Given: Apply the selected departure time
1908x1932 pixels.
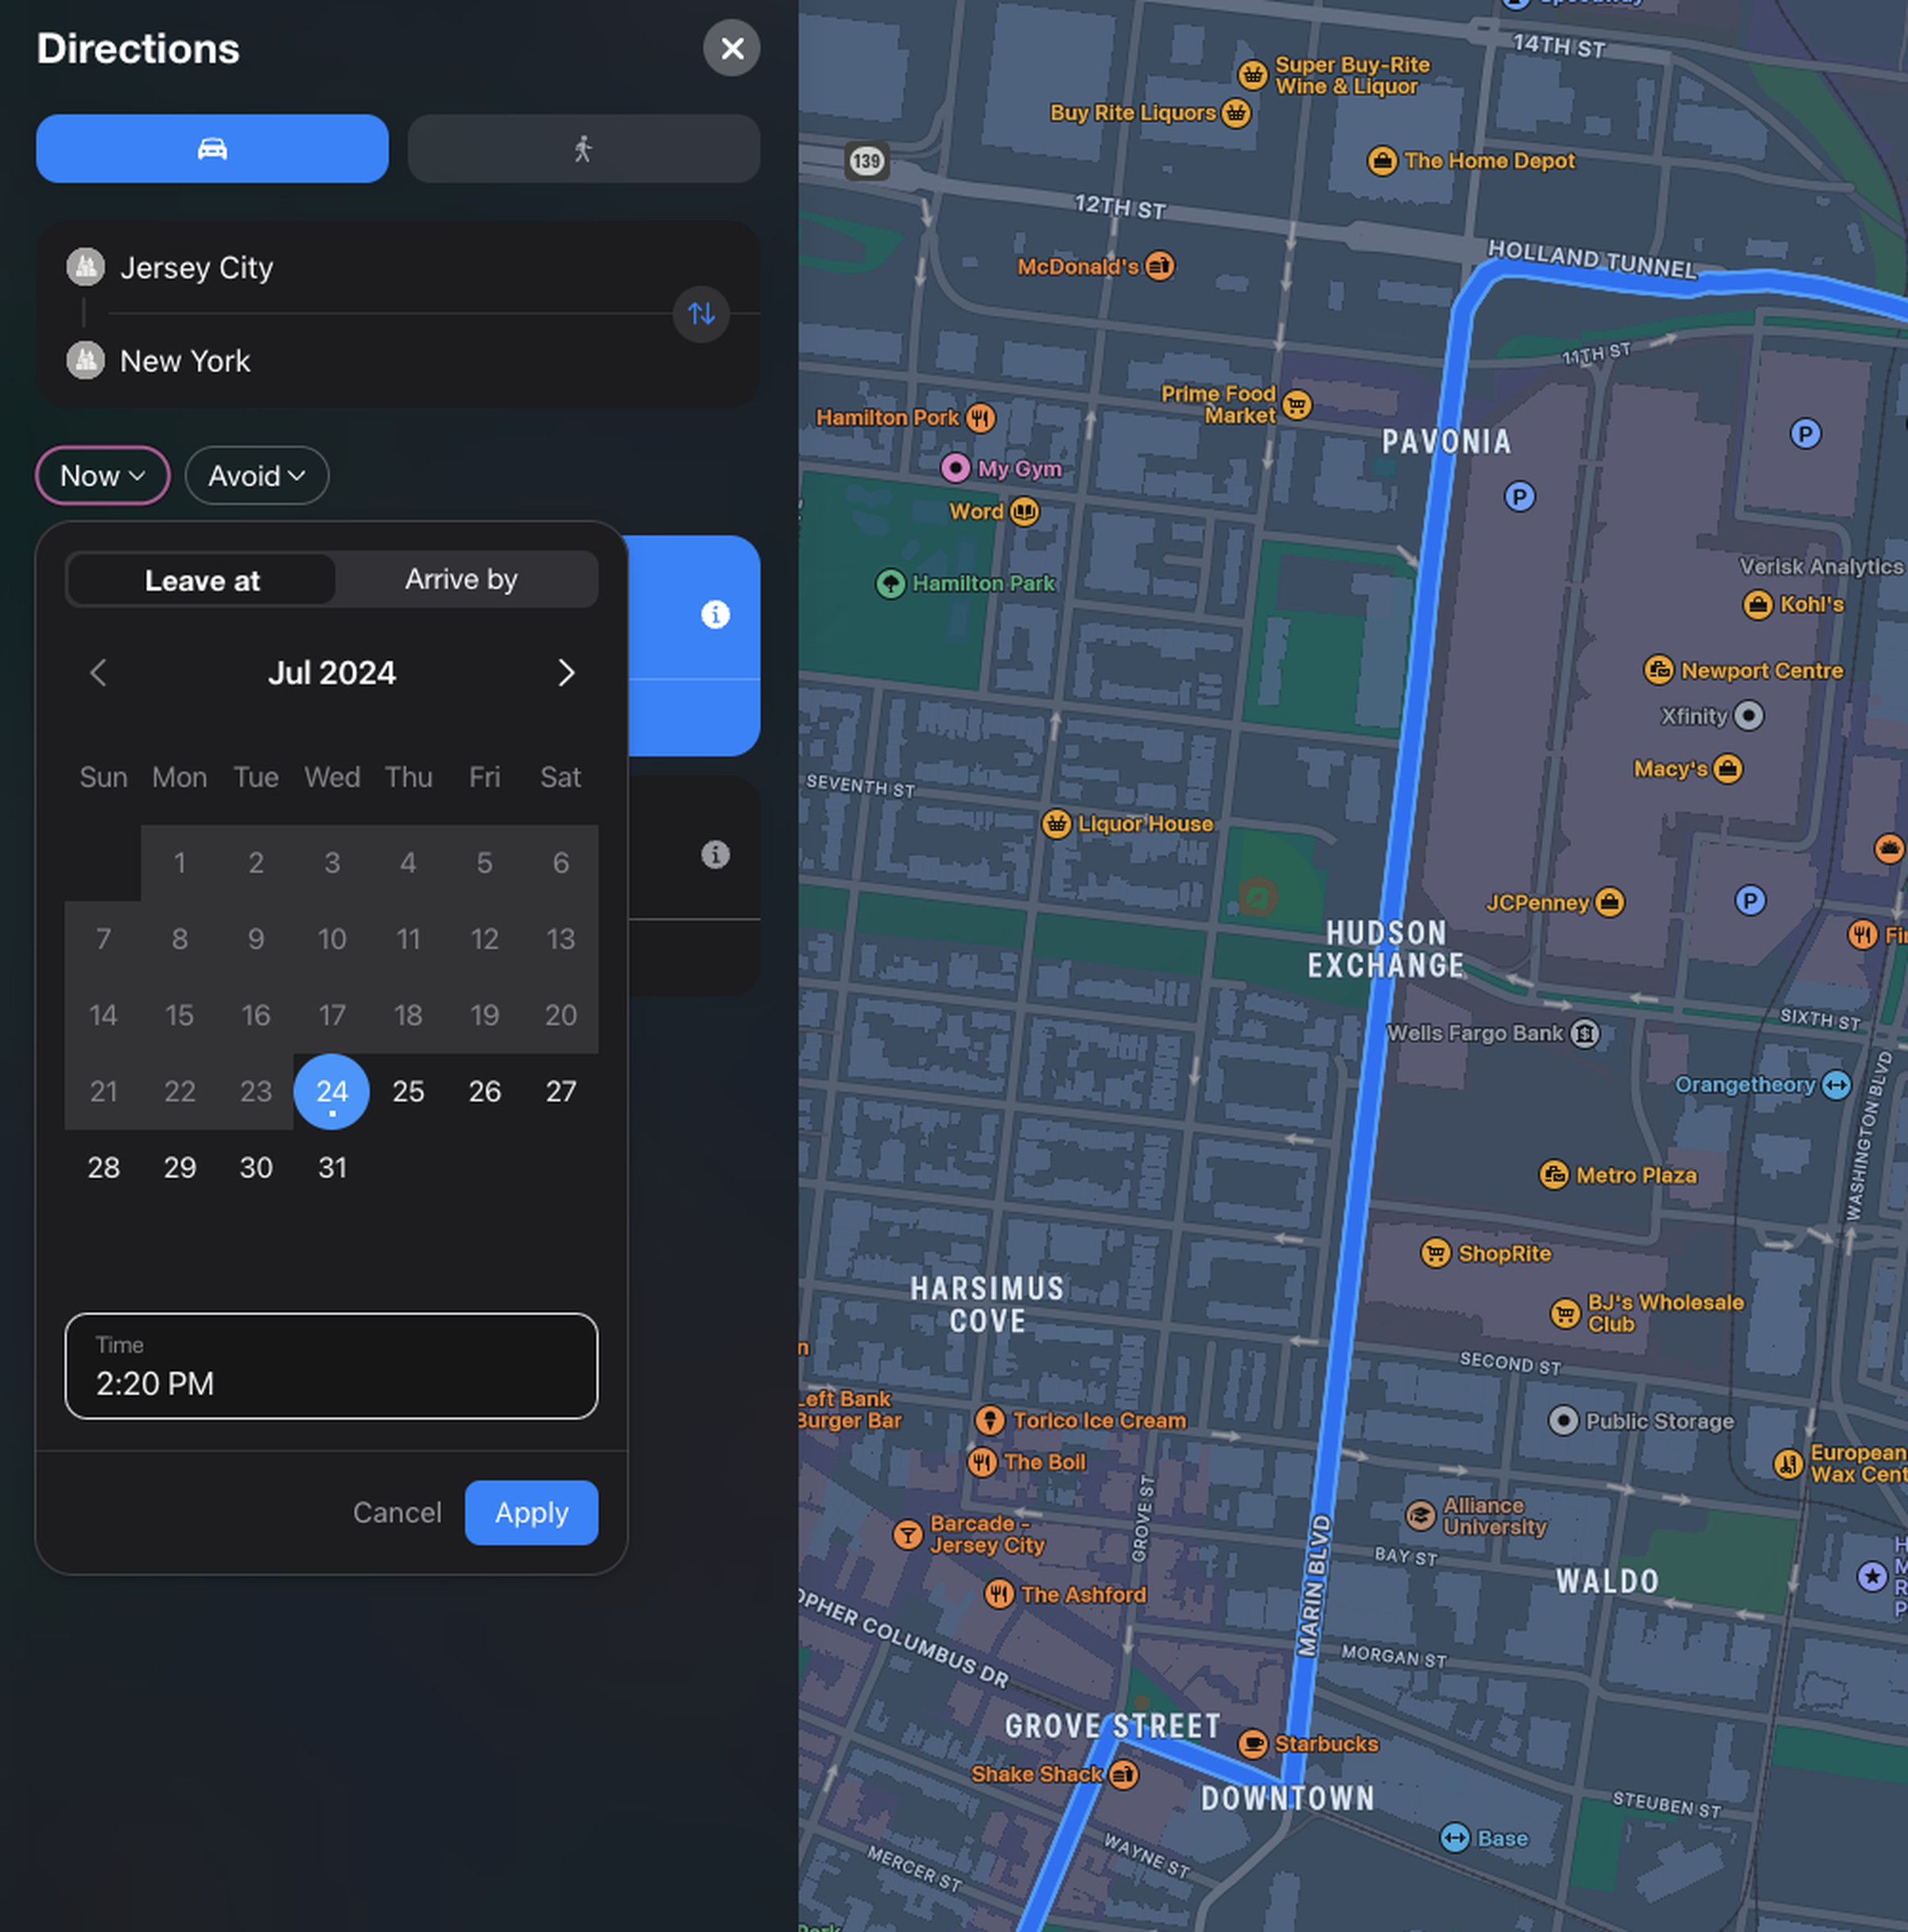Looking at the screenshot, I should (x=531, y=1513).
